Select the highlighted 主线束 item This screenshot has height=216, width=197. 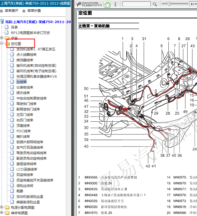[21, 82]
